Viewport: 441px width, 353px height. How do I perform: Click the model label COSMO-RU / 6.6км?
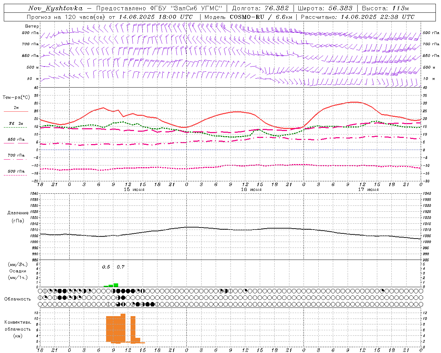click(x=261, y=17)
